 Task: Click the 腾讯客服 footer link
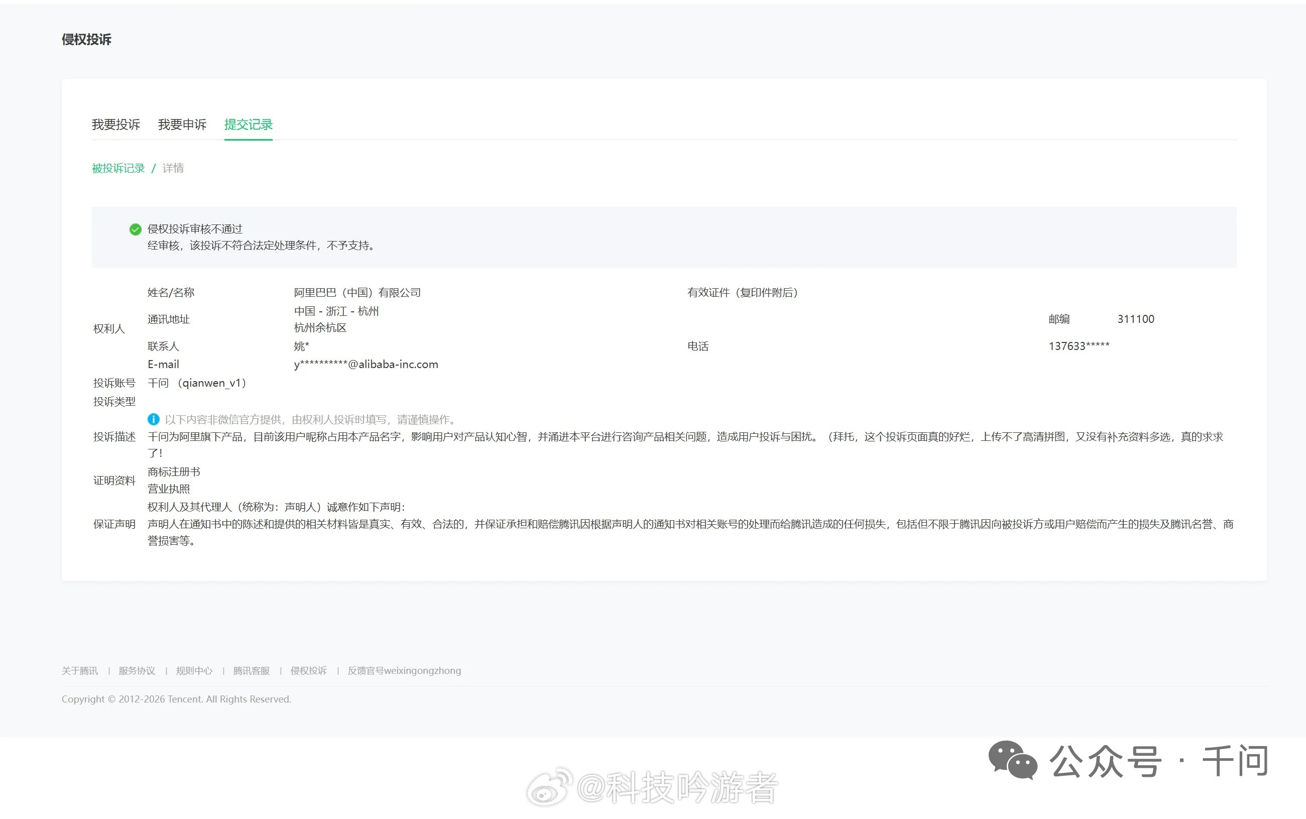[x=252, y=670]
